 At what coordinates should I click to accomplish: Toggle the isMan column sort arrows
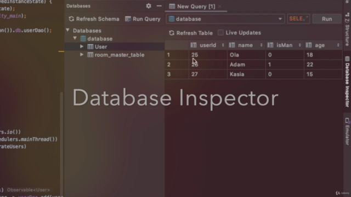coord(300,45)
